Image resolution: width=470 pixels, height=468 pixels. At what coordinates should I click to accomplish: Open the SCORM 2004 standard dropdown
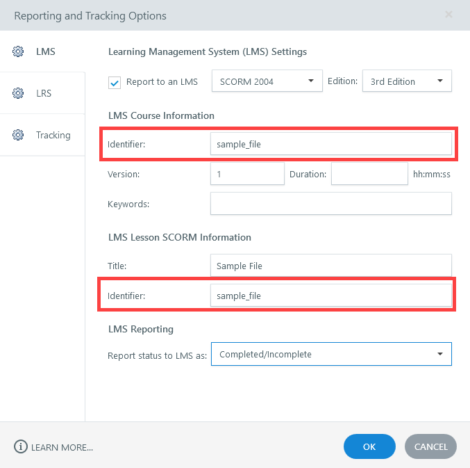[267, 81]
